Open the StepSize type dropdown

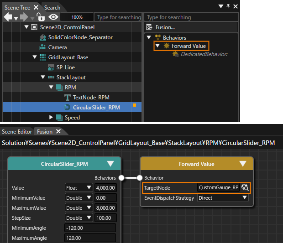[x=79, y=218]
